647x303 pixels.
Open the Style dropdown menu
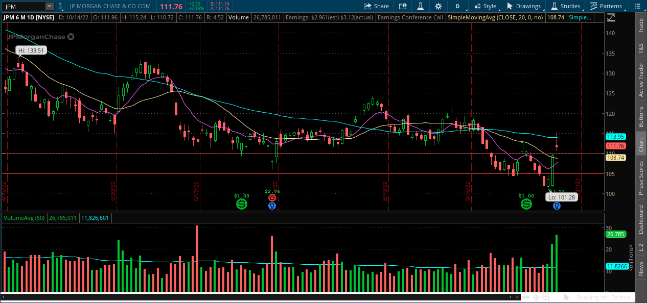pyautogui.click(x=485, y=6)
